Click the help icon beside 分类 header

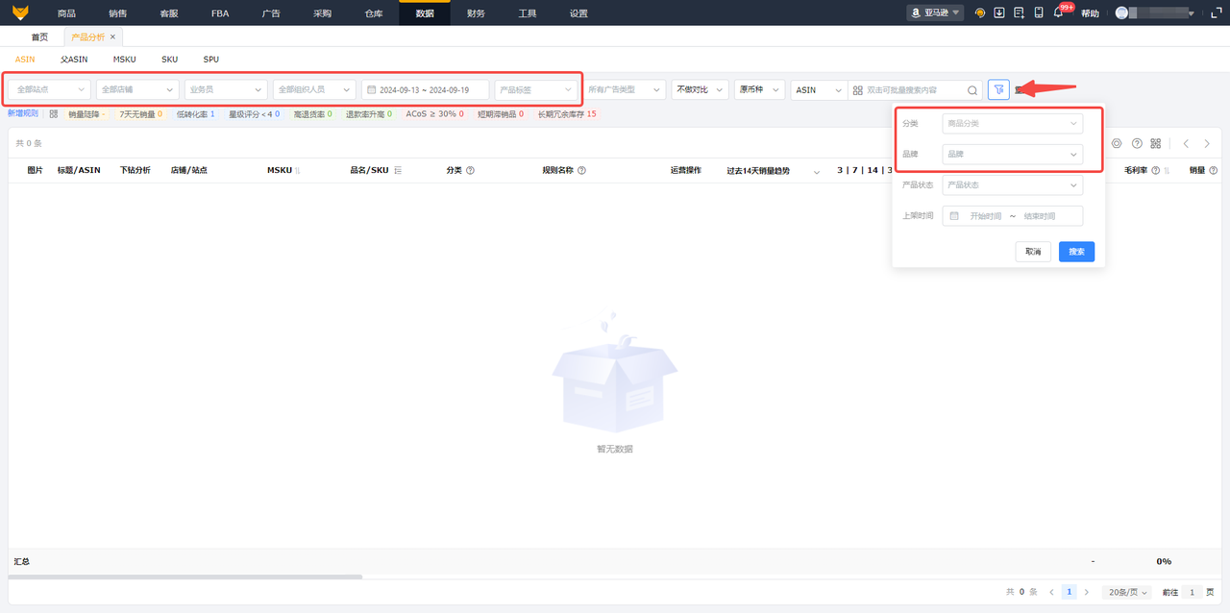click(470, 170)
